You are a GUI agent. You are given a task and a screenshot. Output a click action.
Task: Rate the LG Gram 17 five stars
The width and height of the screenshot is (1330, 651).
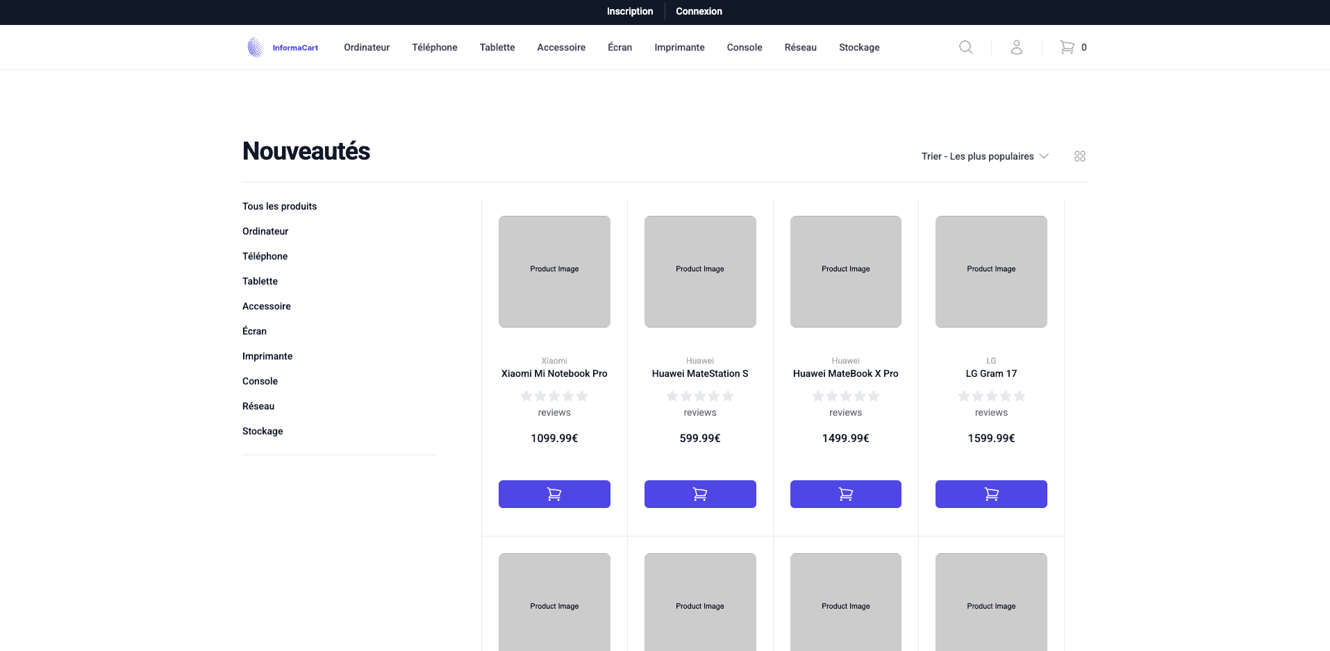pos(1020,396)
